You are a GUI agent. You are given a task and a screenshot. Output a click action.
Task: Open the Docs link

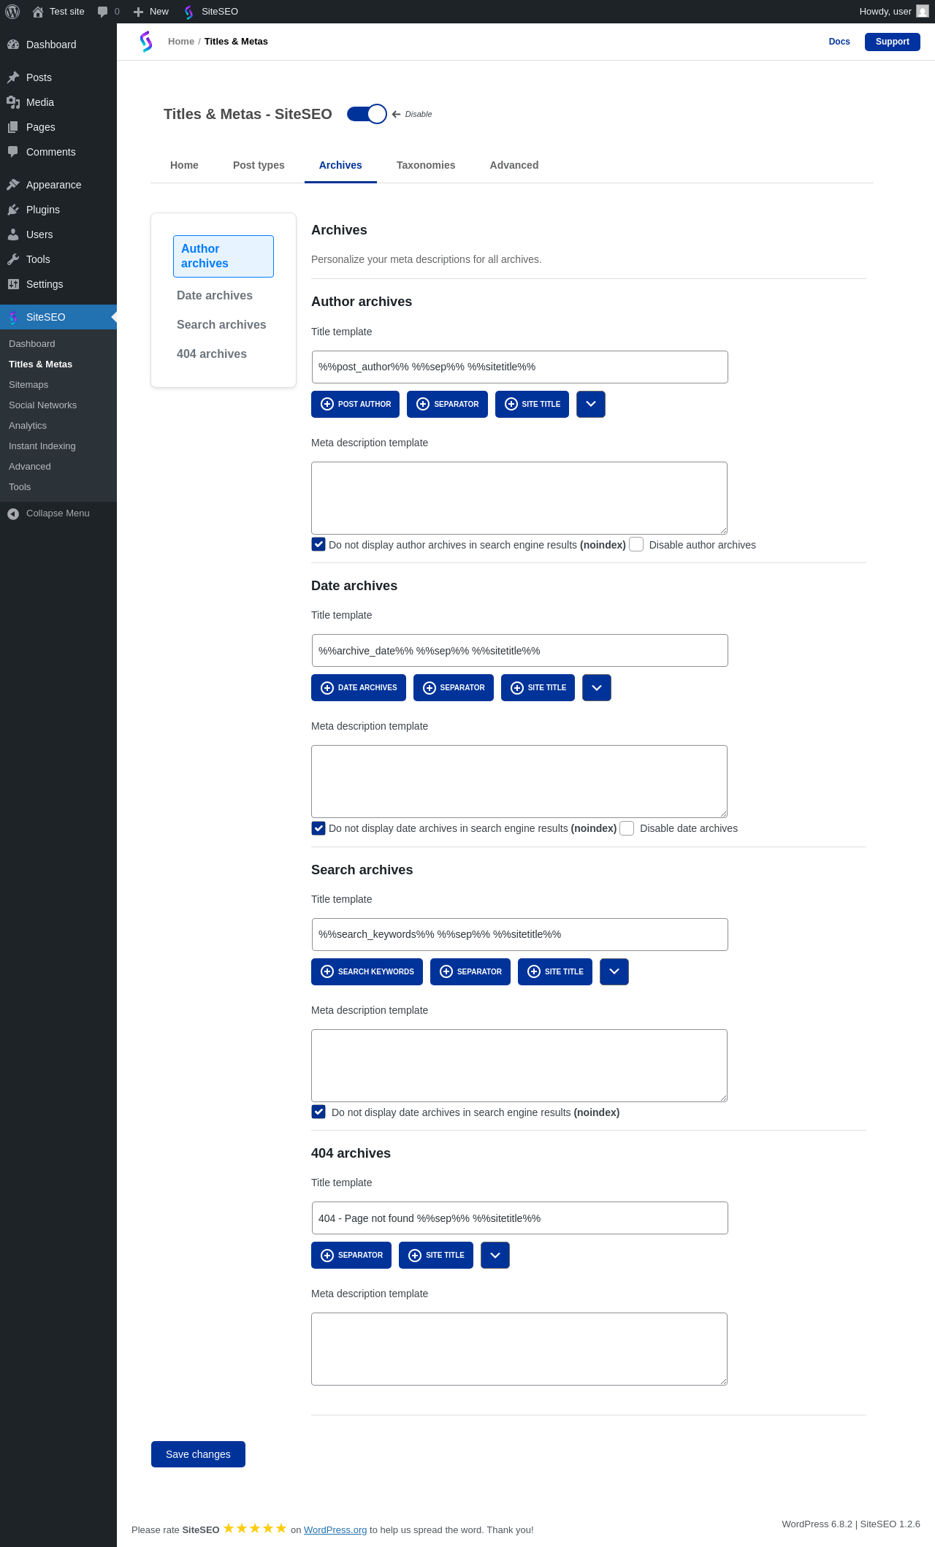coord(839,42)
